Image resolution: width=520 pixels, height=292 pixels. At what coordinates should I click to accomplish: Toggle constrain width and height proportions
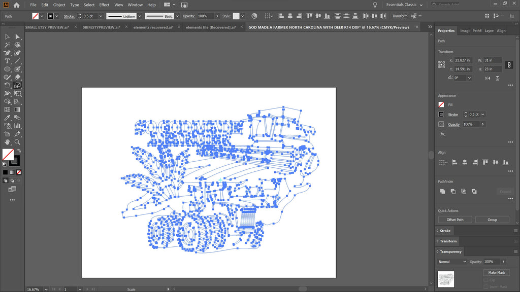coord(509,65)
